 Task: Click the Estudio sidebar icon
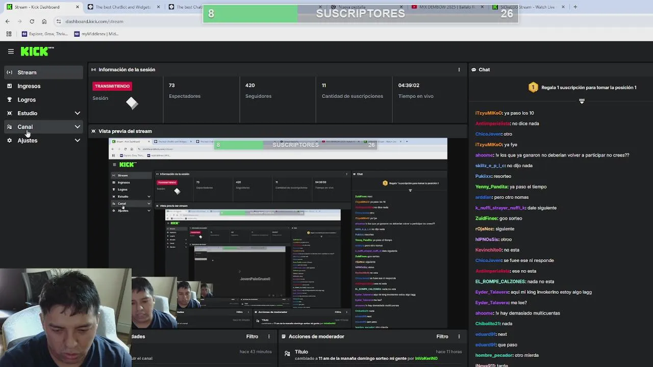pos(9,113)
